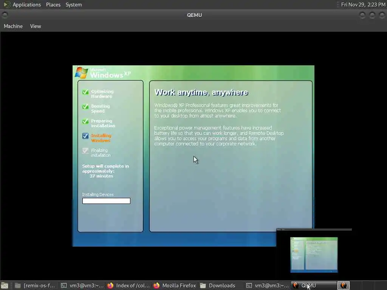This screenshot has height=290, width=387.
Task: Click Firefox icon beside 'Index of /col...'
Action: [x=110, y=285]
